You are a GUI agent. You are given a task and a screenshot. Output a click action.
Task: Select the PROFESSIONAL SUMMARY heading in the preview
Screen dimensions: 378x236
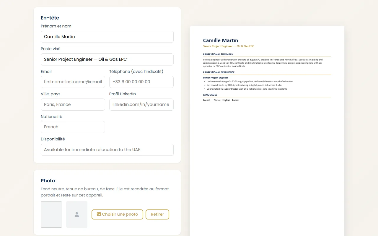(x=218, y=54)
